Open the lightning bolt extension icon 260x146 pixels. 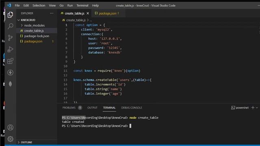click(x=10, y=73)
